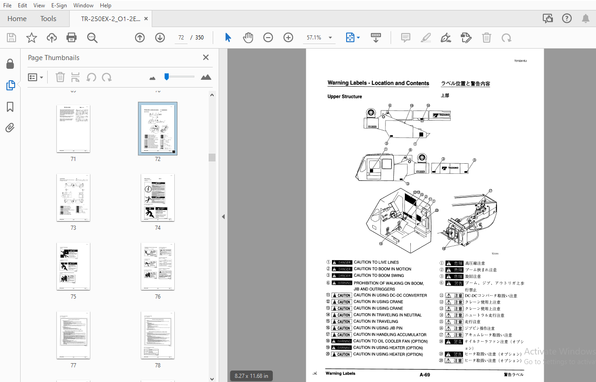This screenshot has height=382, width=596.
Task: Go to previous page arrow
Action: [140, 38]
